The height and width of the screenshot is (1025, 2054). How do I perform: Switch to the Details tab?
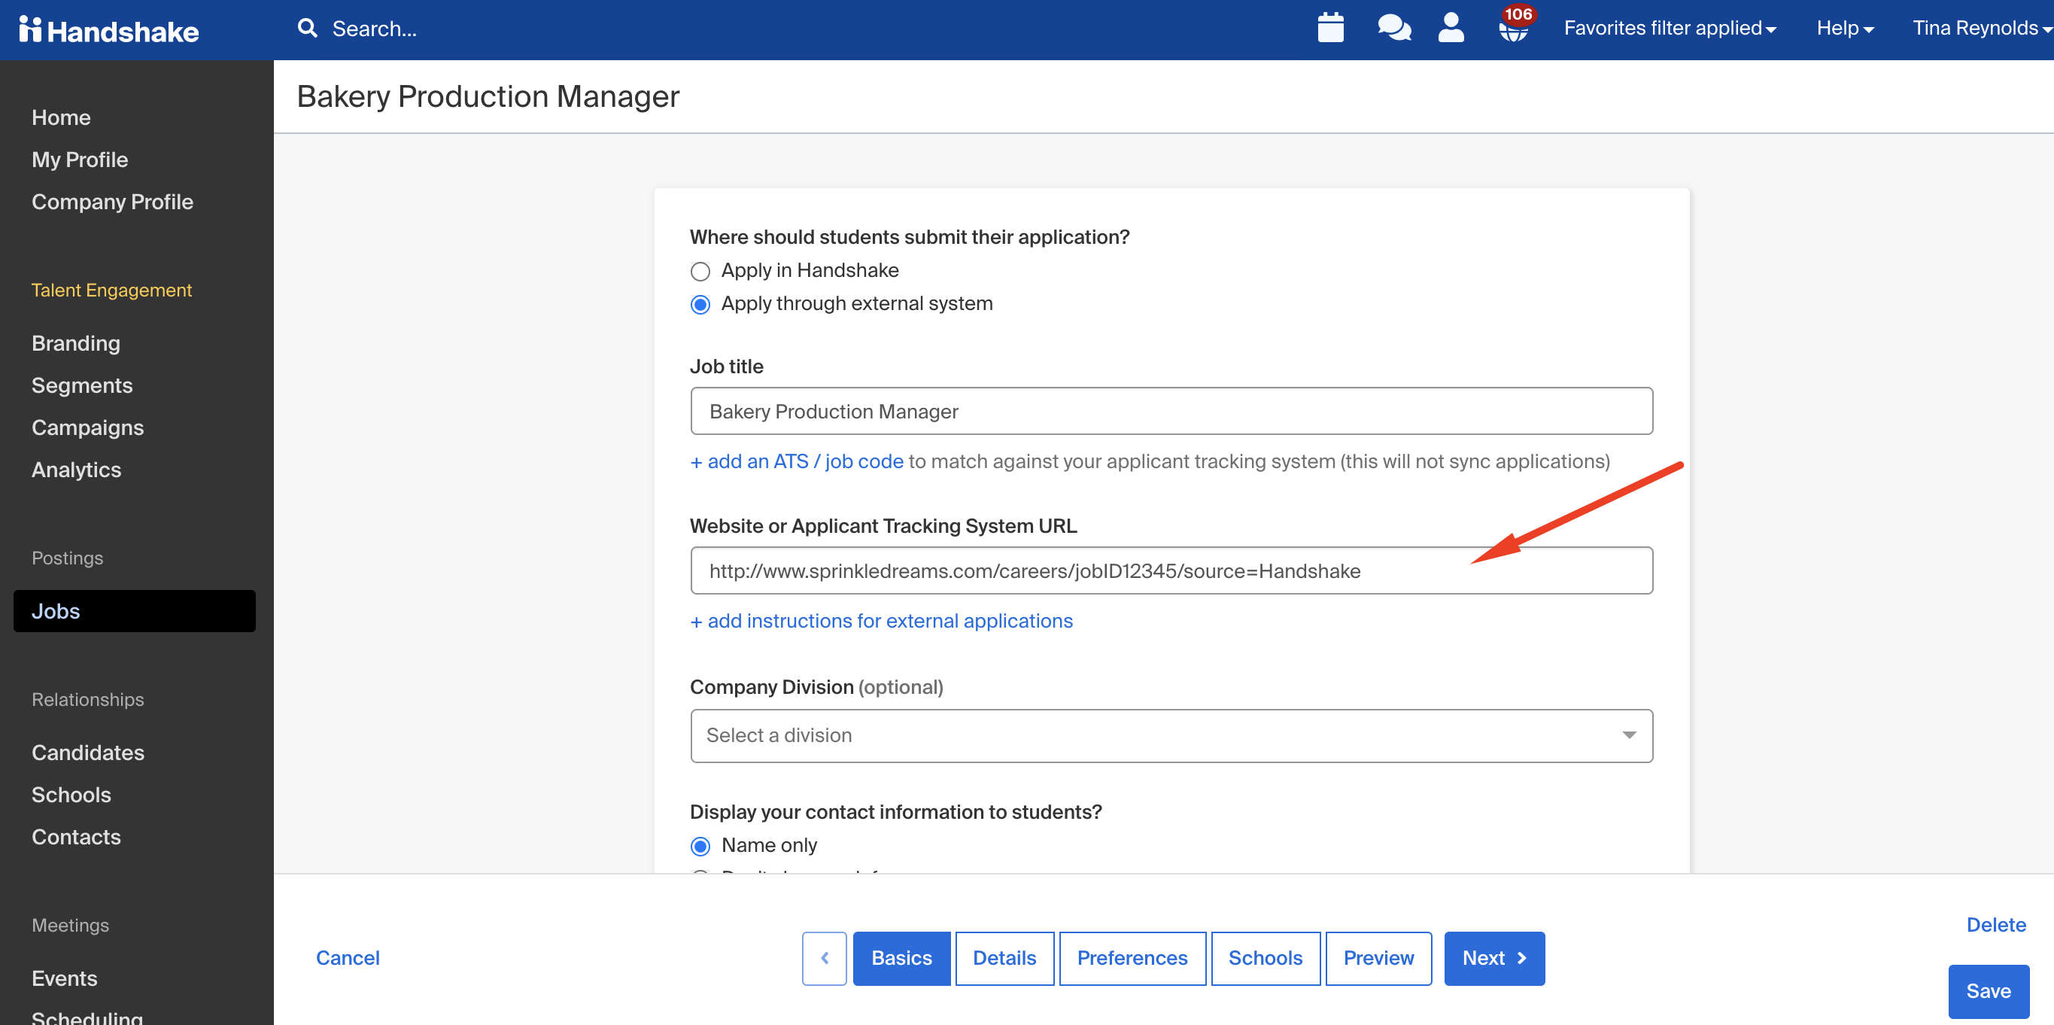pos(1004,958)
